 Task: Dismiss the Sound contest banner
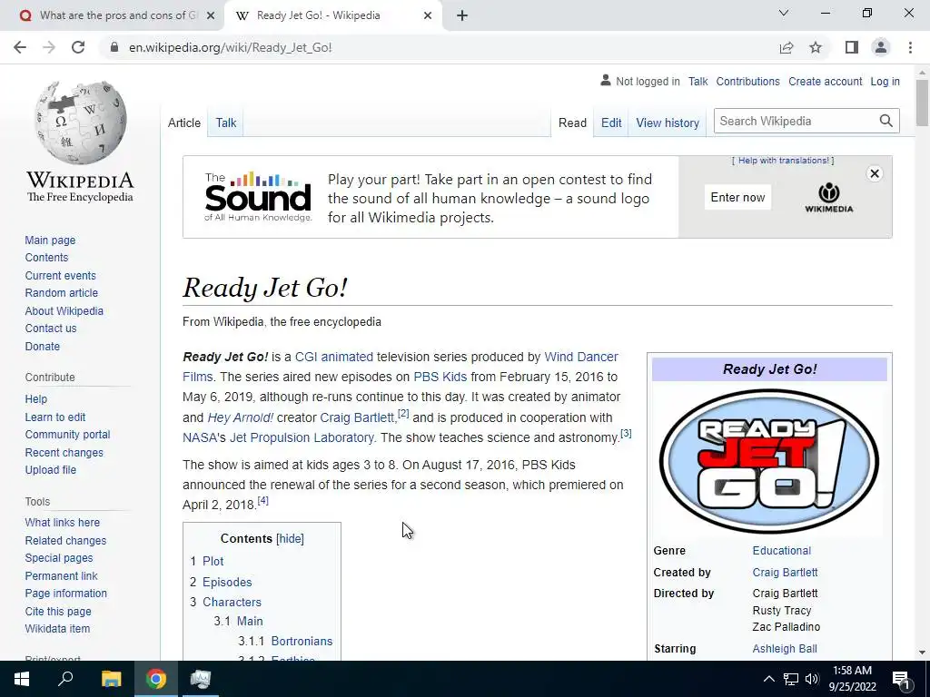[x=875, y=173]
